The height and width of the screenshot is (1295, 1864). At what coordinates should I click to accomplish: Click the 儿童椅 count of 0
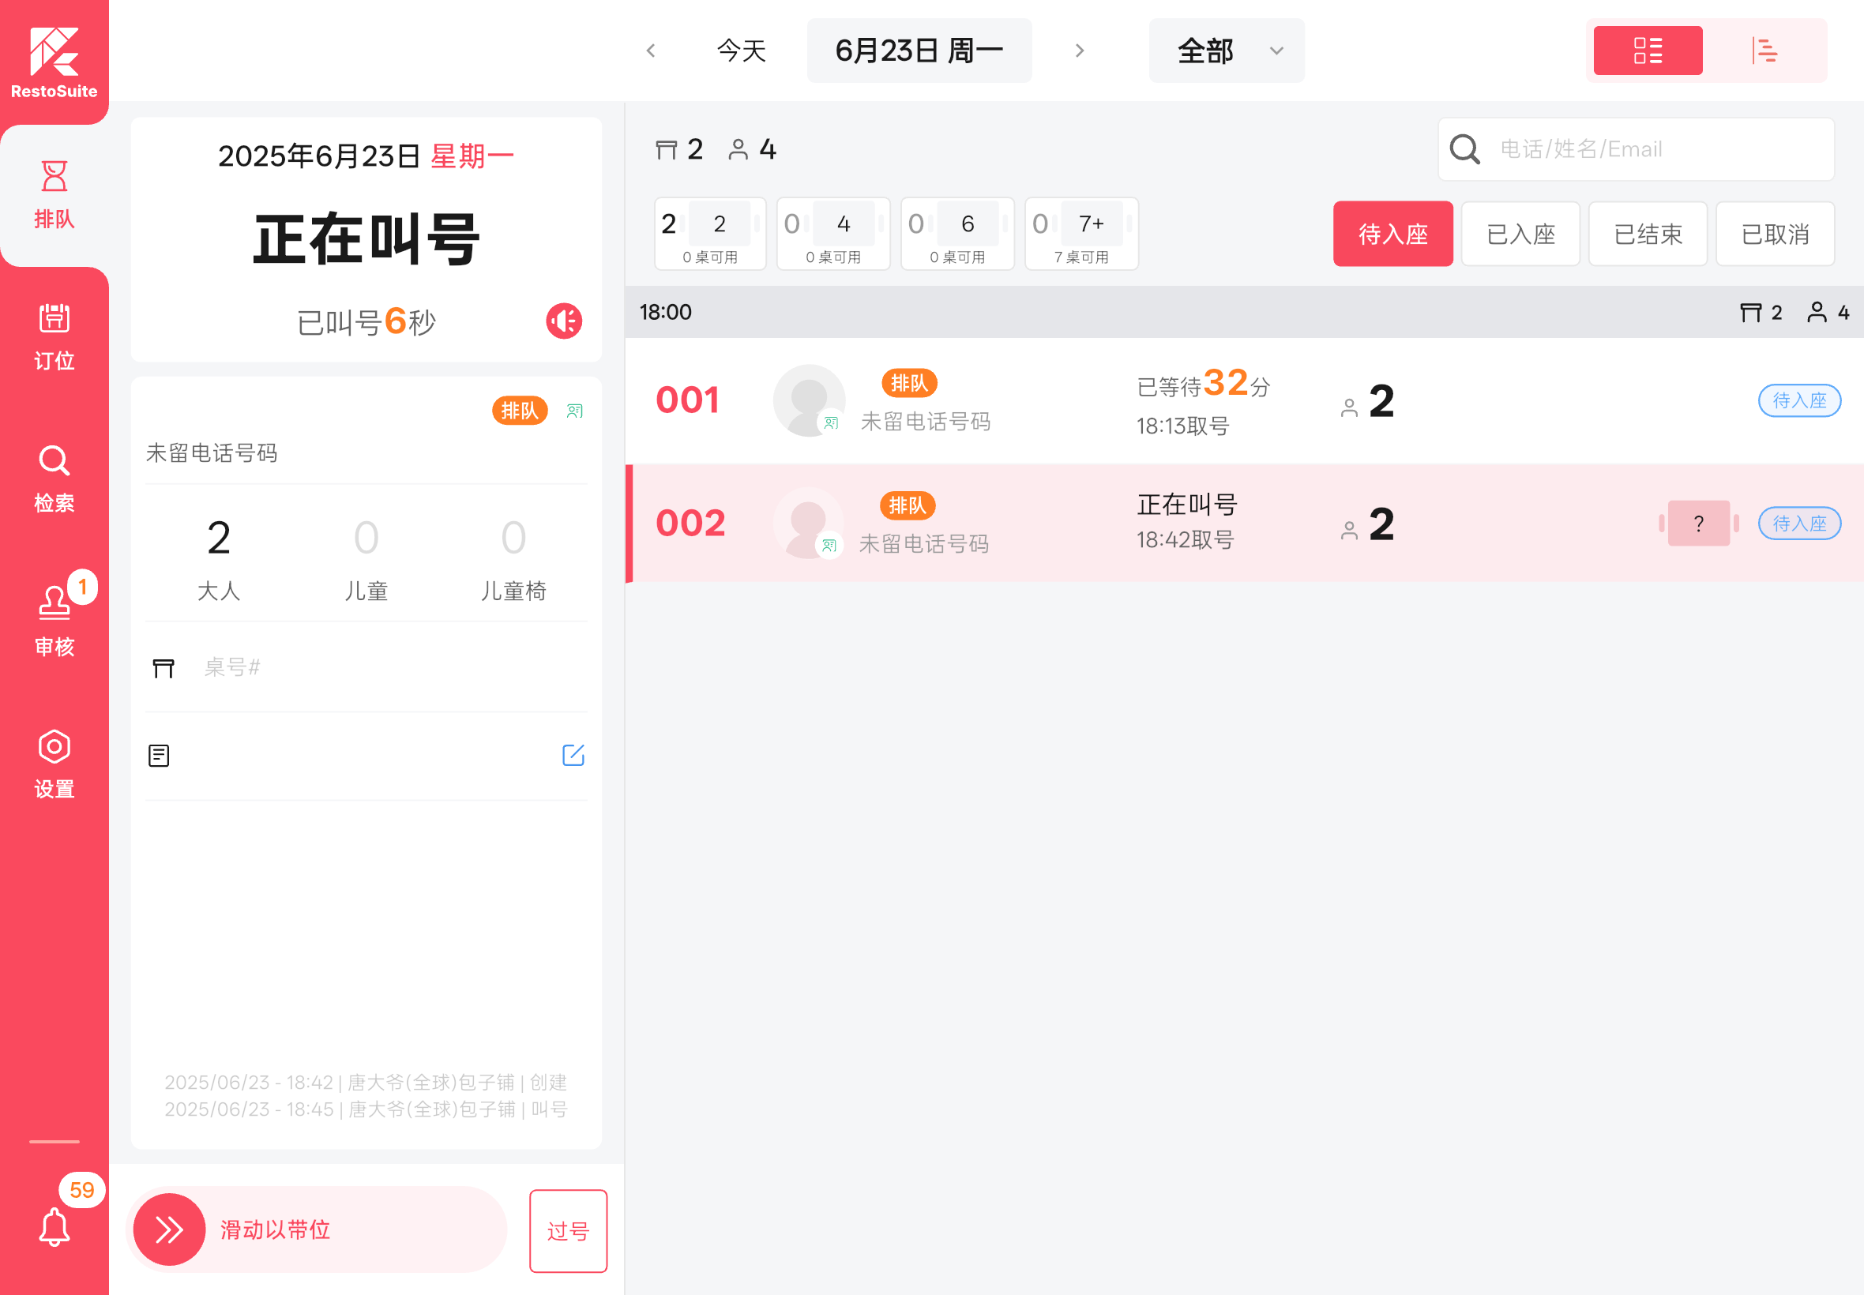click(513, 537)
